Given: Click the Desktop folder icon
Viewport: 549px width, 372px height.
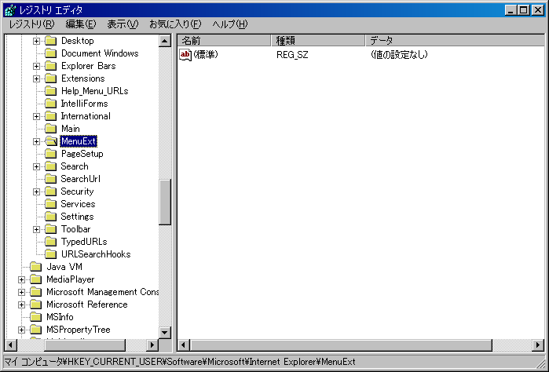Looking at the screenshot, I should pos(51,41).
